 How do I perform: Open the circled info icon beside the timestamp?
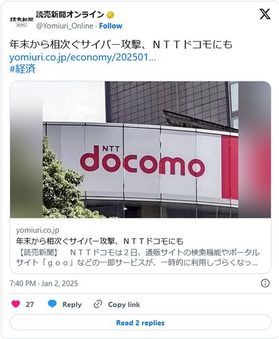point(265,283)
